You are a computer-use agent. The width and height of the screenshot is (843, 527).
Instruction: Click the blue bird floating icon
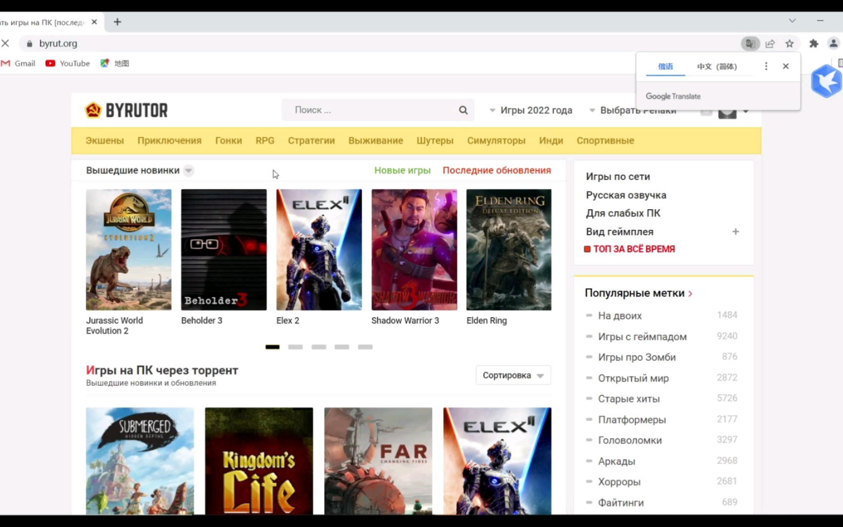point(827,81)
